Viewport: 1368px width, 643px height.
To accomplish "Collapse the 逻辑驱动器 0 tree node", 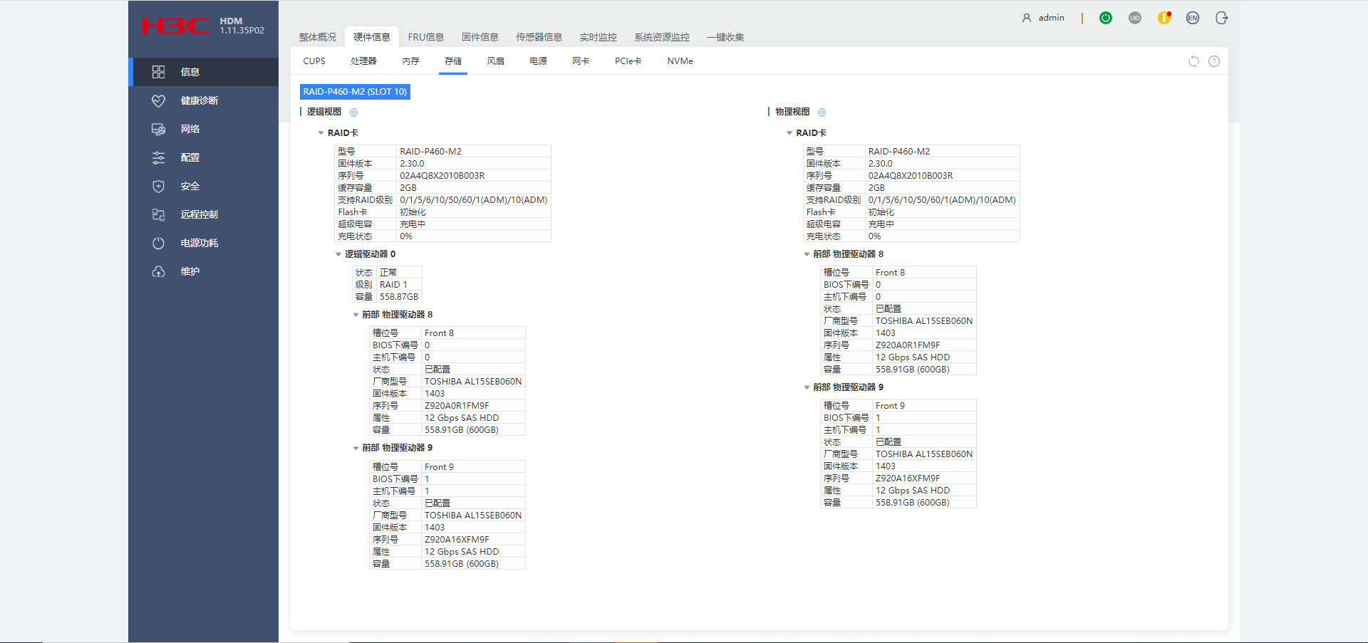I will coord(338,254).
